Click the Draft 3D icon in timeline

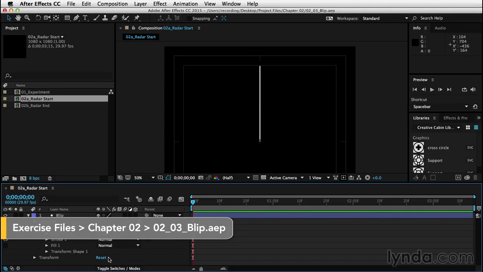(139, 199)
